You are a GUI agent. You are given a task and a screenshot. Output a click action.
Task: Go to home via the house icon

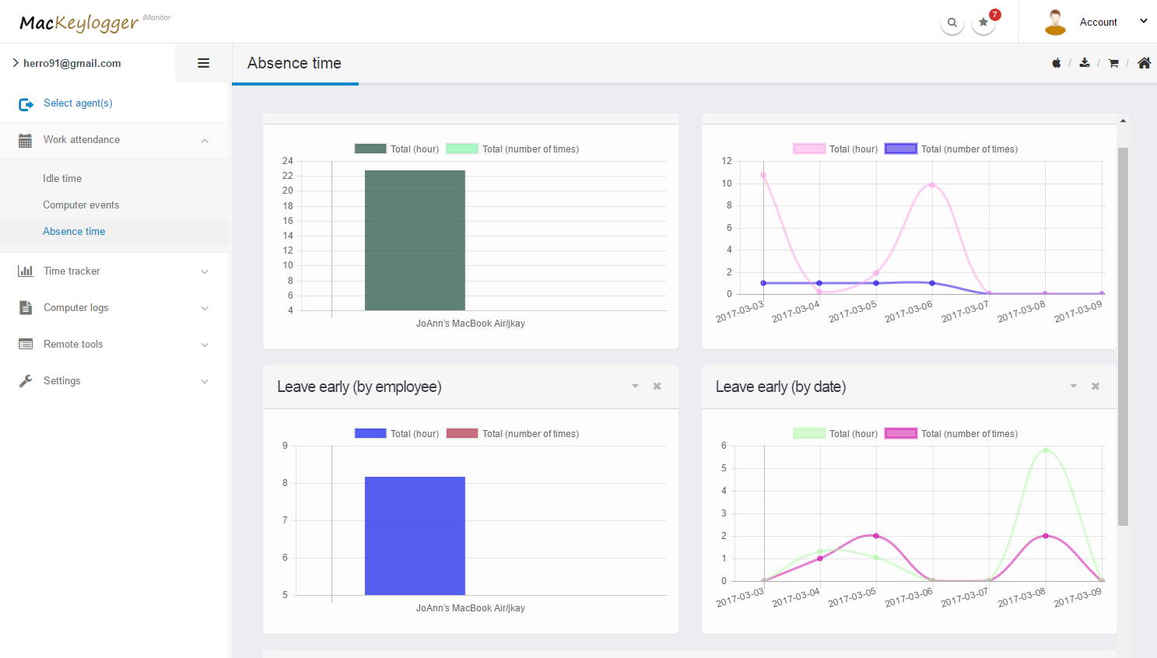coord(1144,63)
